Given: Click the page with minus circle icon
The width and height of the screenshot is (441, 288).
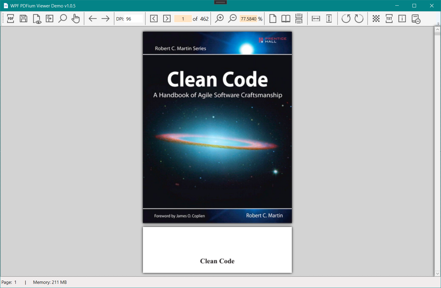Looking at the screenshot, I should click(416, 19).
